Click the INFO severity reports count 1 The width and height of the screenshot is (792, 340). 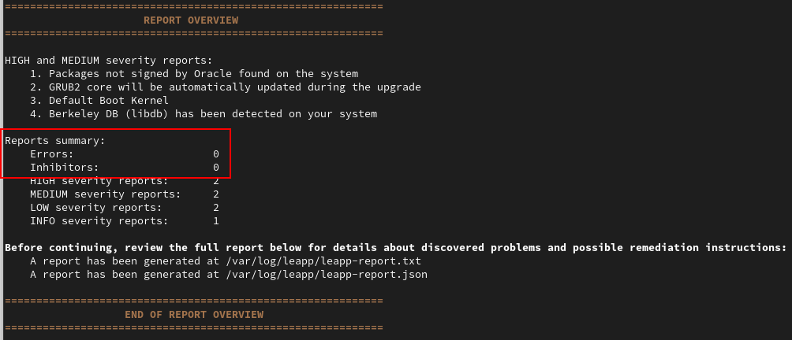[216, 220]
